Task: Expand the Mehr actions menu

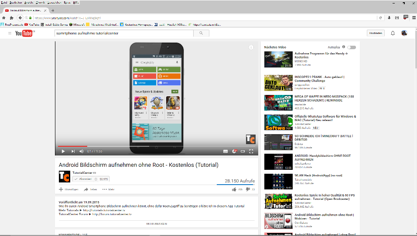Action: [108, 189]
